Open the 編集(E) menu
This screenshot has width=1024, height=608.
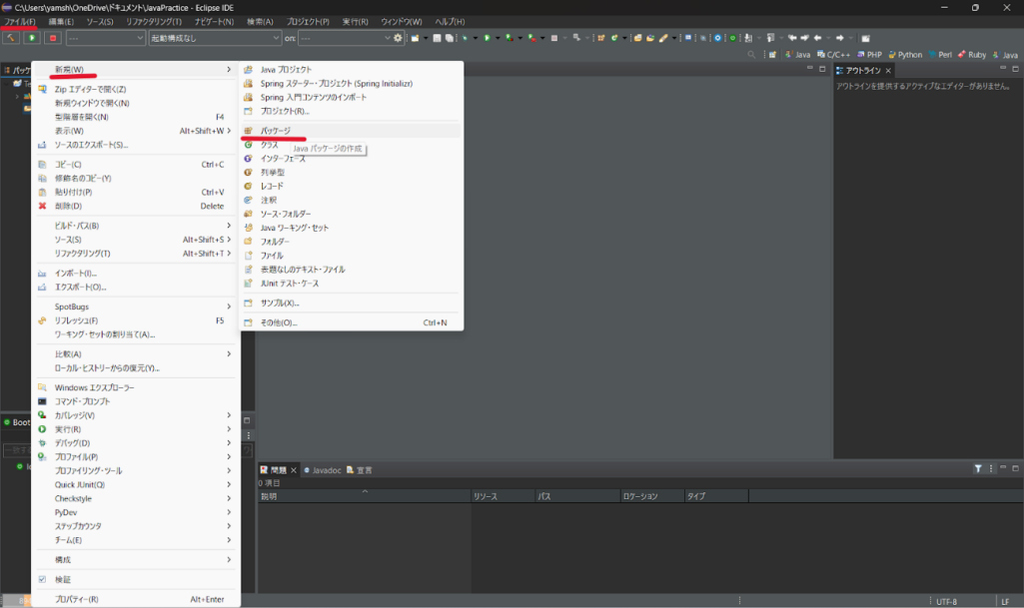pyautogui.click(x=61, y=22)
